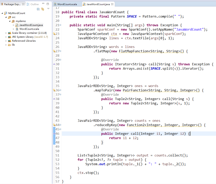The height and width of the screenshot is (184, 216).
Task: Click 'ctx.stop();' on line 55
Action: tap(88, 173)
